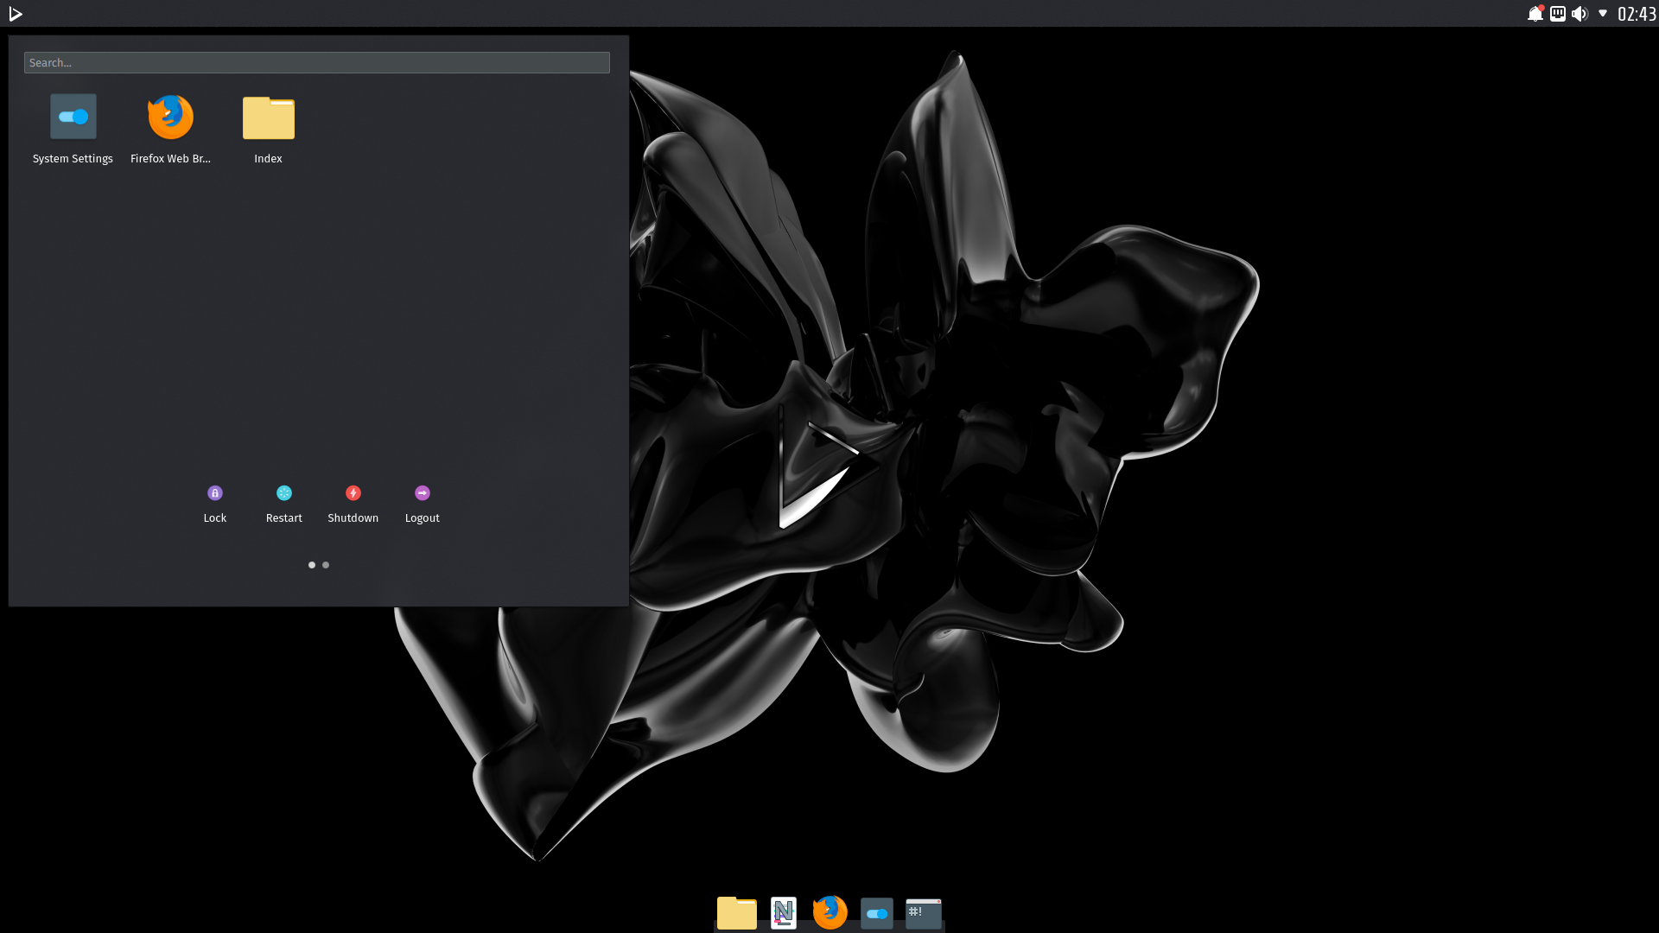
Task: Switch to the second launcher page dot
Action: (326, 565)
